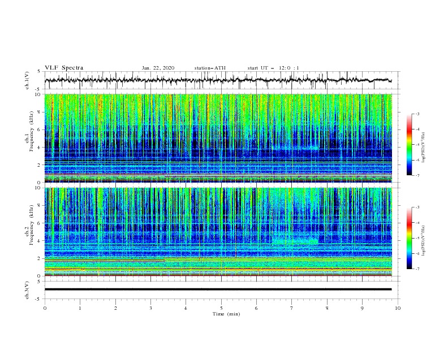Screen dimensions: 448x346
Task: Click the "-3" label on ch.2 colorbar
Action: click(417, 207)
